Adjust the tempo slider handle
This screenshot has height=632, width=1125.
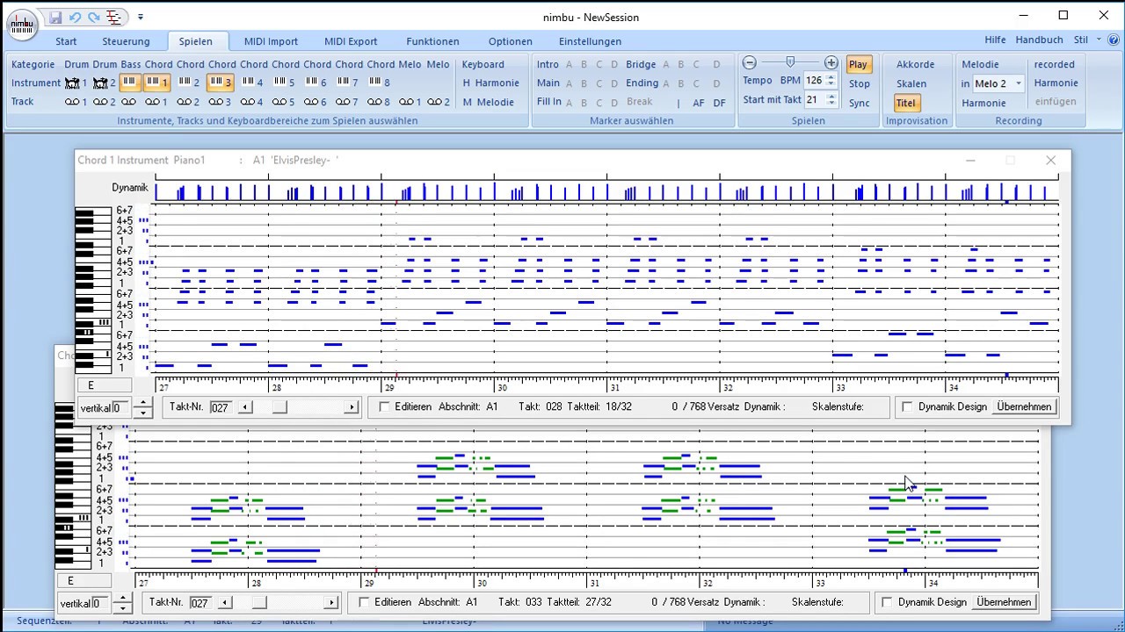790,62
